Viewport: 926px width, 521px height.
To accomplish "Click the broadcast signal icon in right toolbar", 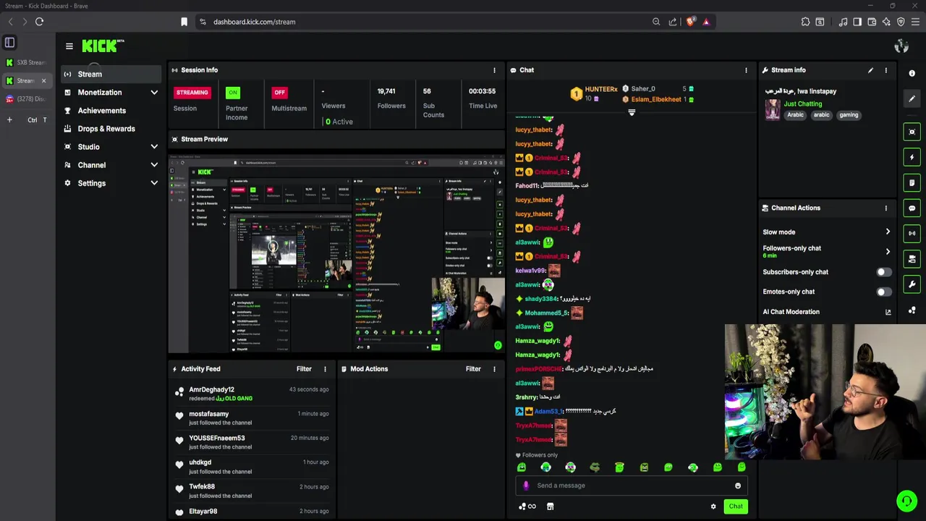I will pyautogui.click(x=912, y=233).
